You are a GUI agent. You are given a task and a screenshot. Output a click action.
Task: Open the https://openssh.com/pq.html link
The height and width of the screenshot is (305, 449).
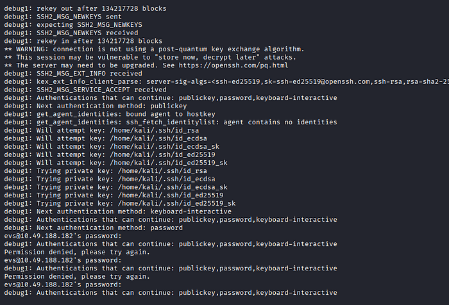pos(233,65)
